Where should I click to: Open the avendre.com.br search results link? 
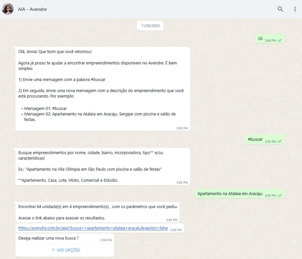[x=93, y=228]
